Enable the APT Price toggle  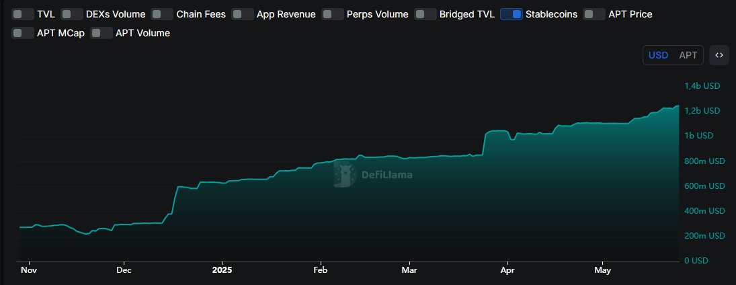pos(594,14)
